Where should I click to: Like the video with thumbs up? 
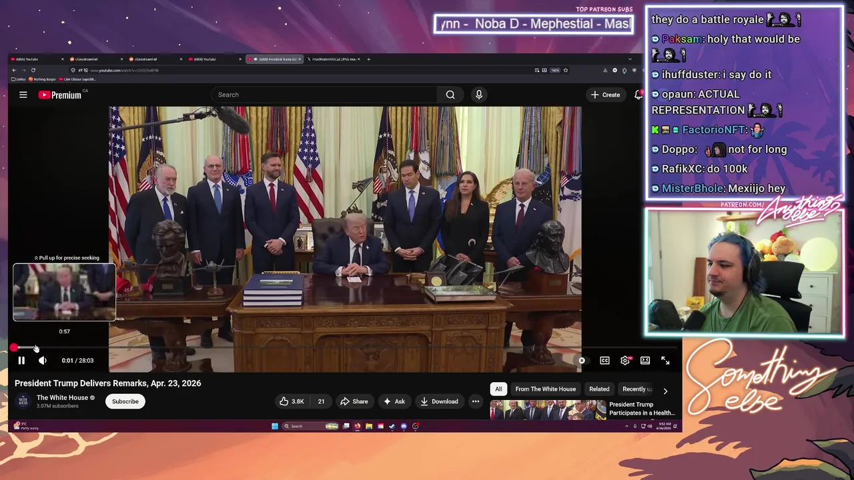coord(292,401)
